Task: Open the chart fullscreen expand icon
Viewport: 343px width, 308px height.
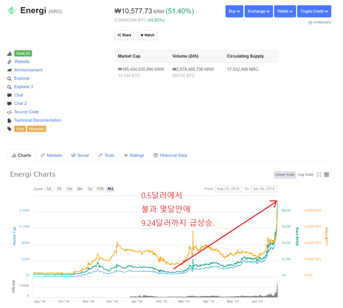Action: 319,175
